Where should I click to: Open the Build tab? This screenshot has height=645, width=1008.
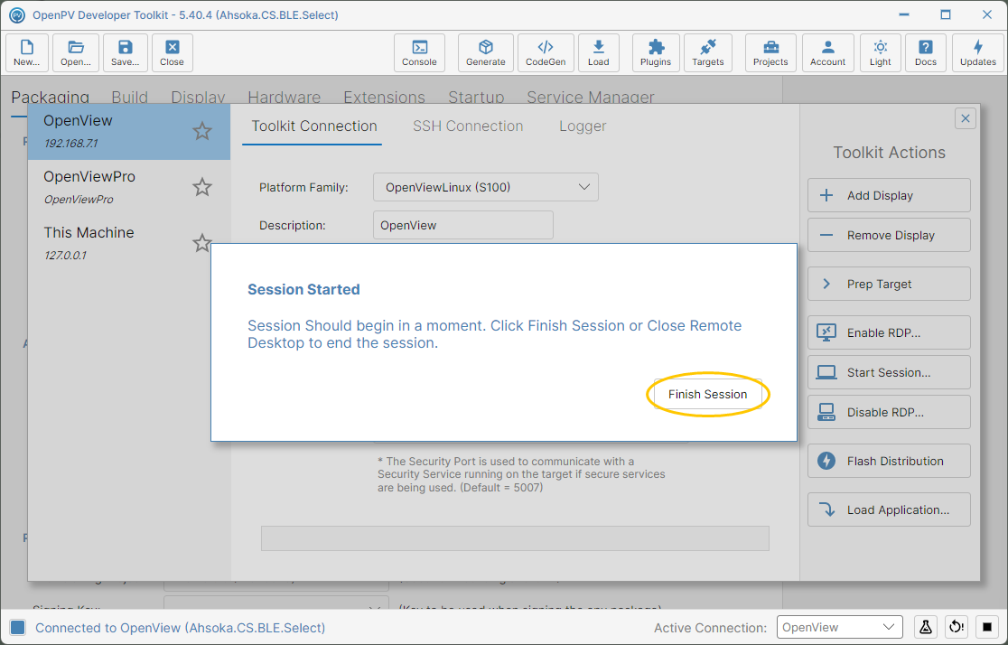129,97
